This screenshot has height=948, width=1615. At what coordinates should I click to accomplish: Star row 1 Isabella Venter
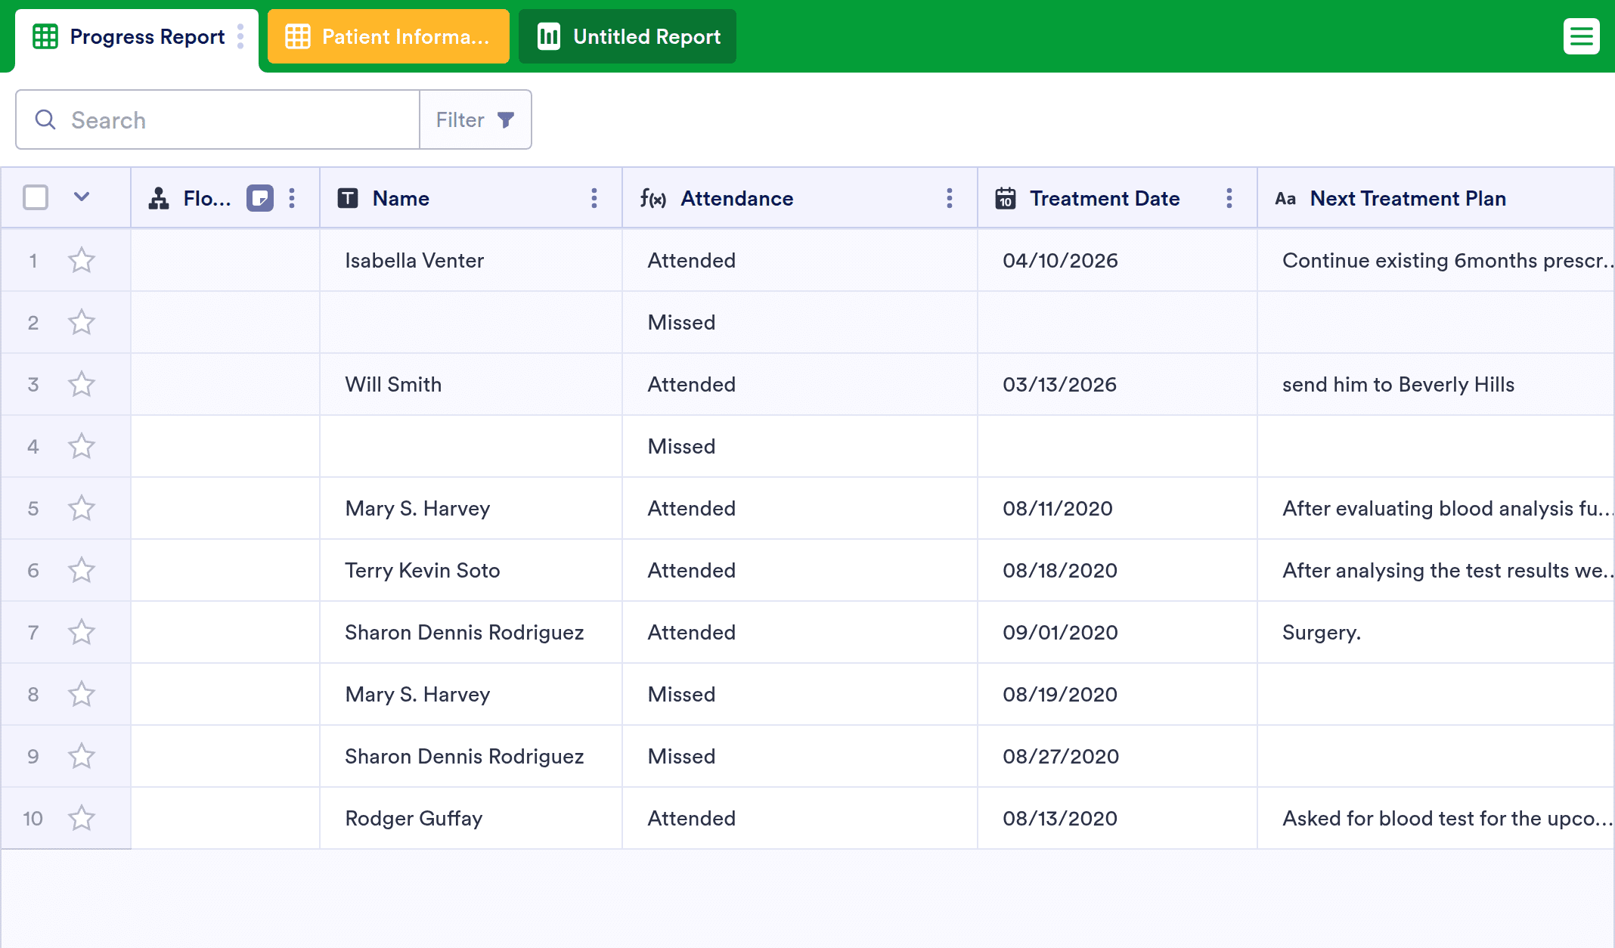[82, 261]
